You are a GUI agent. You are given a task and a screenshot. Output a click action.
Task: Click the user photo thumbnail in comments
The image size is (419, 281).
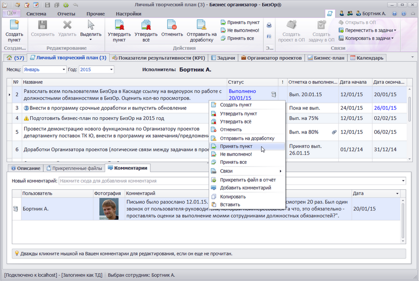109,209
